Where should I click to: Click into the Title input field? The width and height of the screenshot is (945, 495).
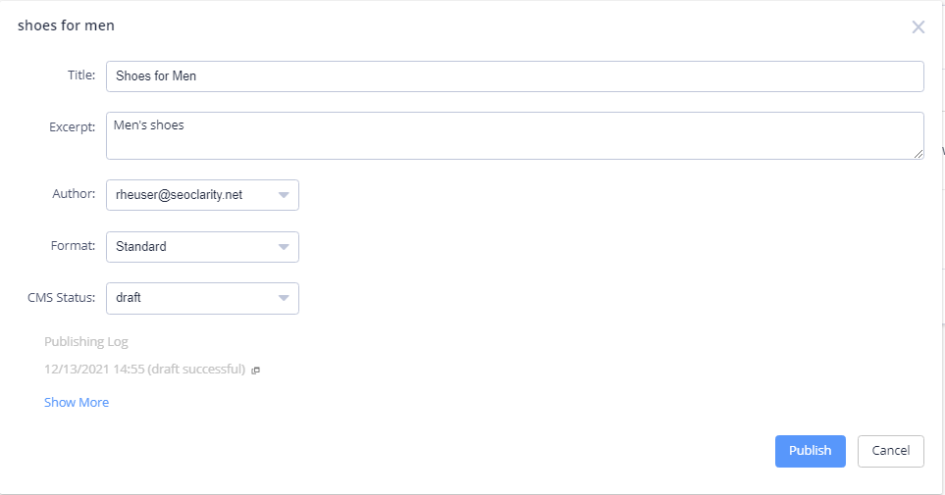point(514,76)
